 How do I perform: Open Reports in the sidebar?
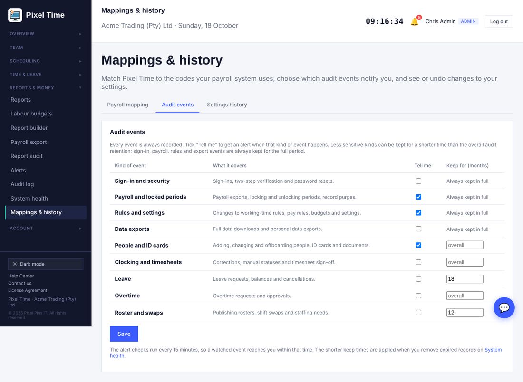click(46, 100)
